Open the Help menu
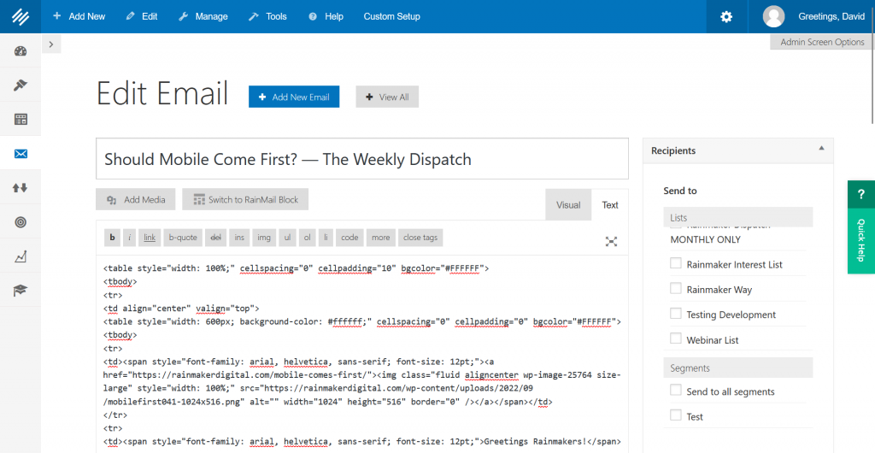875x453 pixels. [326, 17]
